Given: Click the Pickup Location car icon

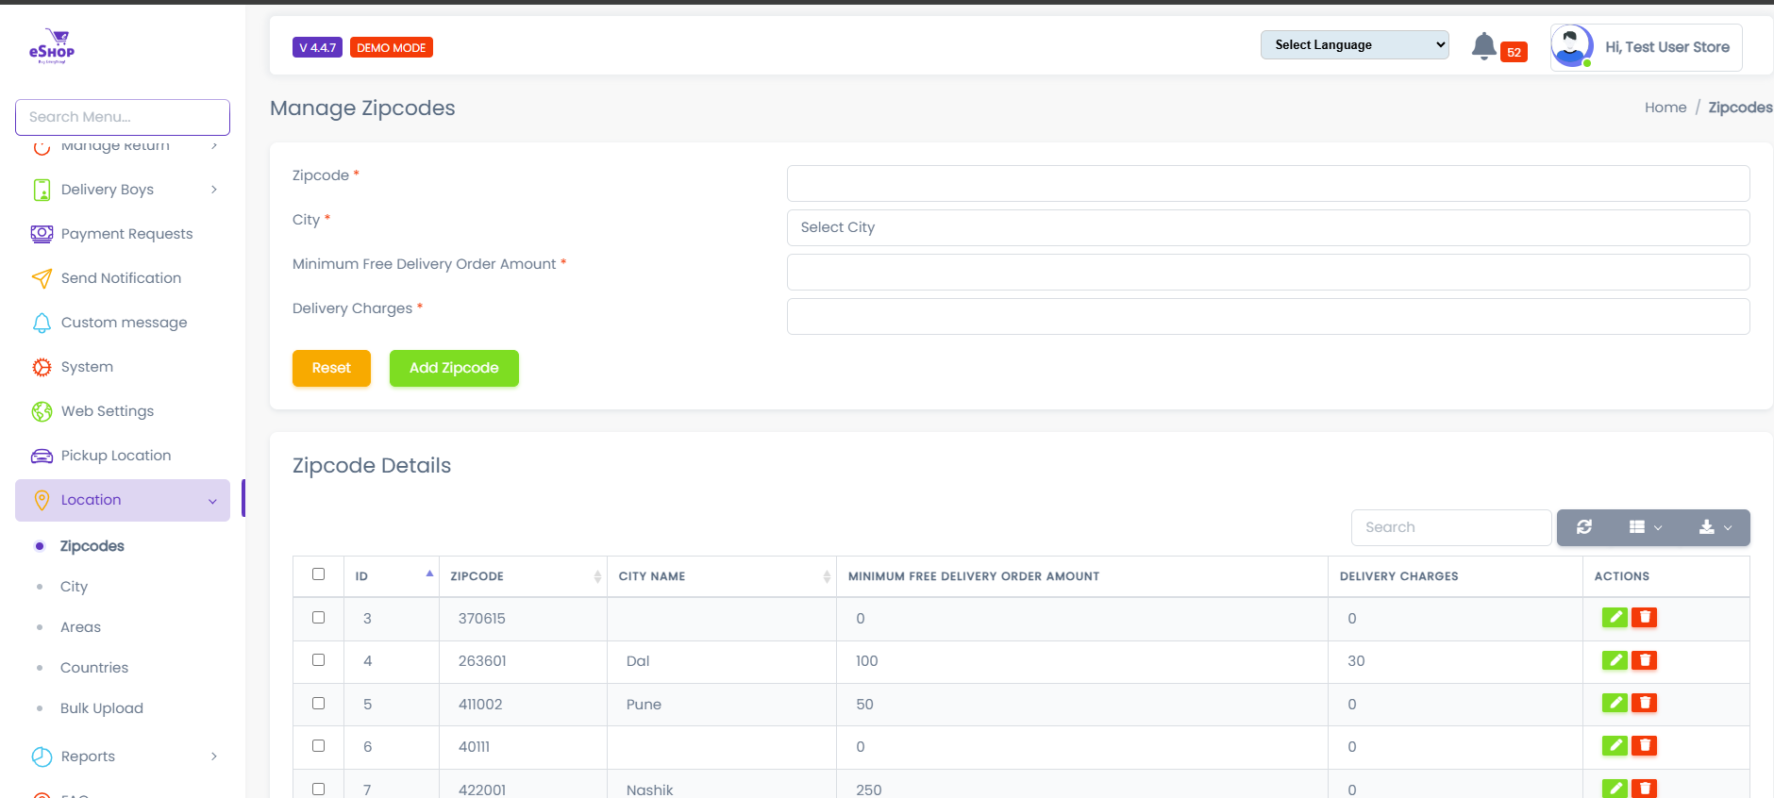Looking at the screenshot, I should pyautogui.click(x=42, y=456).
